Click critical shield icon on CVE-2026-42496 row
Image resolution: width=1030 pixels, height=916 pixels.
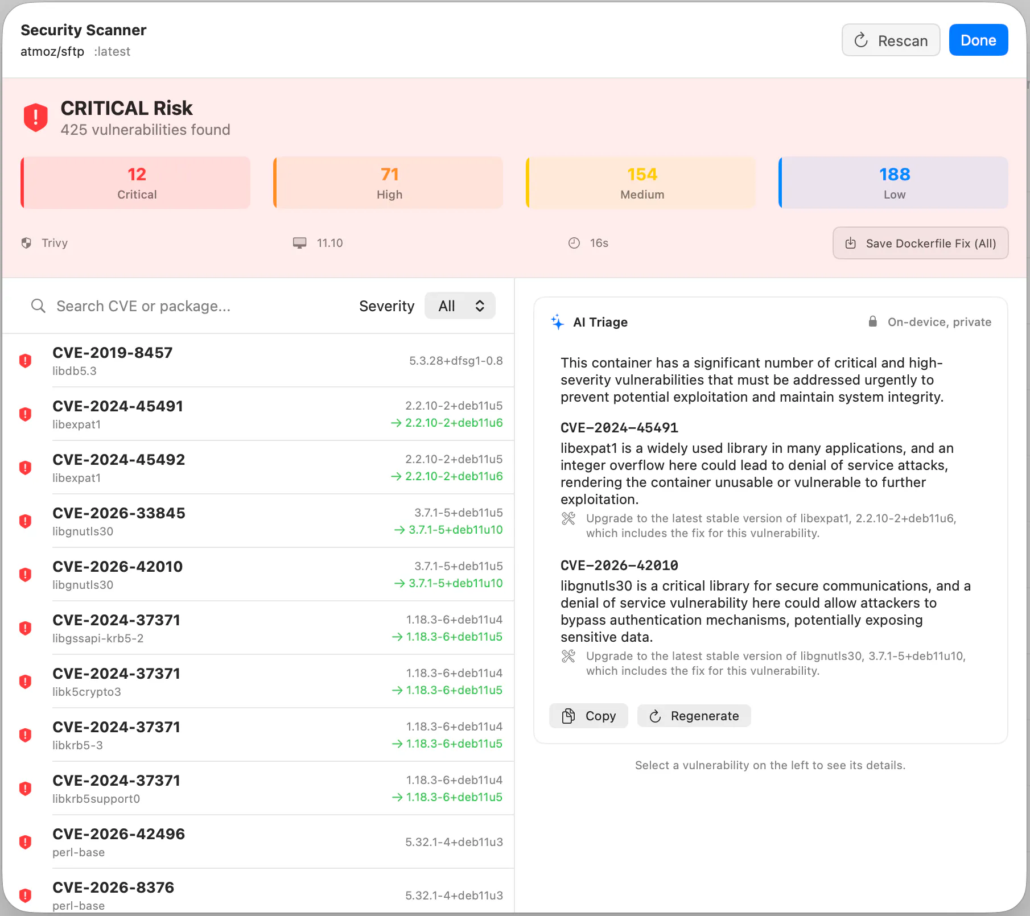(25, 842)
